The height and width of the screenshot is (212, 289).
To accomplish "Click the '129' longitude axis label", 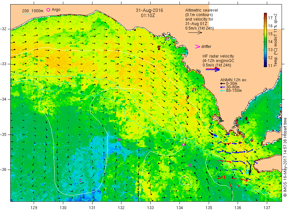I will click(34, 208).
